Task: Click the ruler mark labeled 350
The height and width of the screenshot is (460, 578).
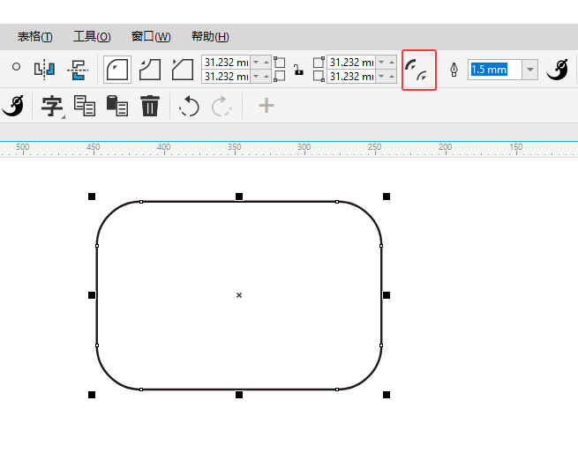Action: coord(234,147)
